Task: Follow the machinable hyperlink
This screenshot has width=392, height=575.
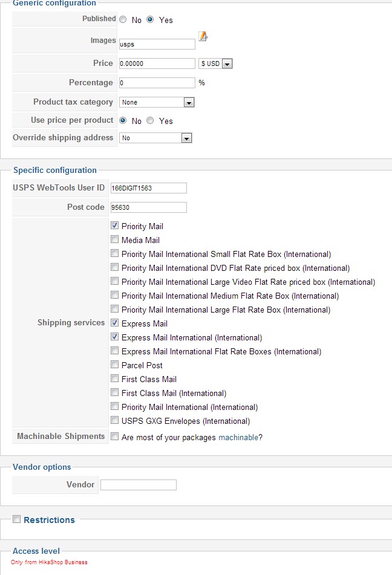Action: 238,437
